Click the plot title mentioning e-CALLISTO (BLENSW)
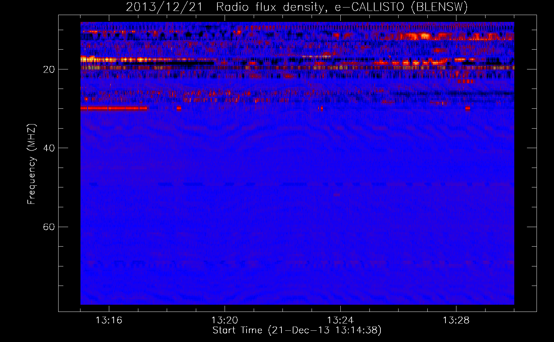This screenshot has height=342, width=554. pyautogui.click(x=297, y=7)
